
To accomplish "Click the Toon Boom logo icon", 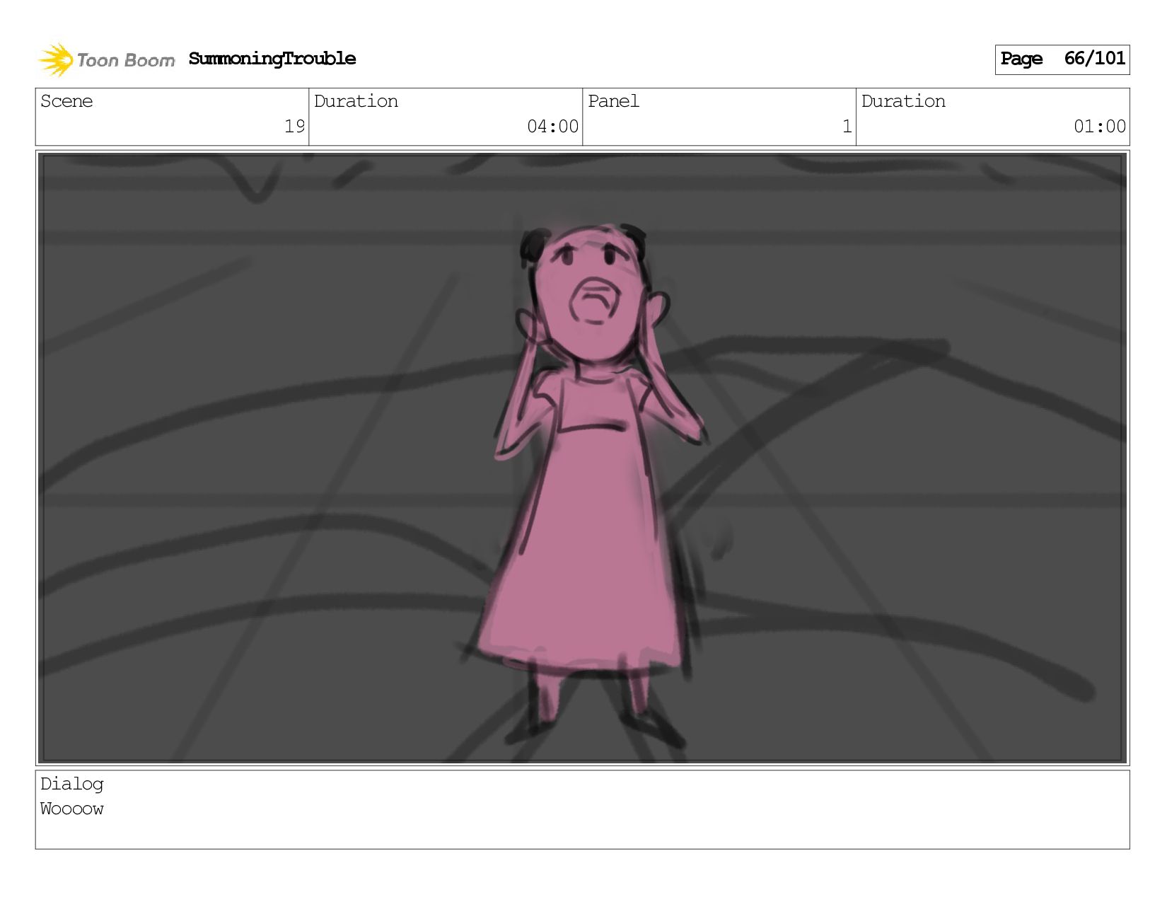I will [56, 59].
